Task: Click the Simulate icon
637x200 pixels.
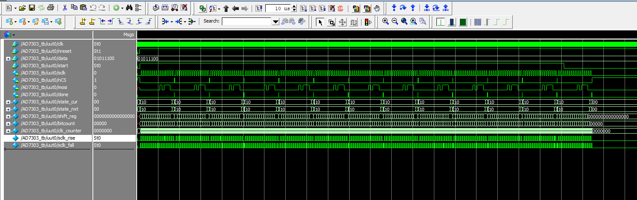Action: 174,8
